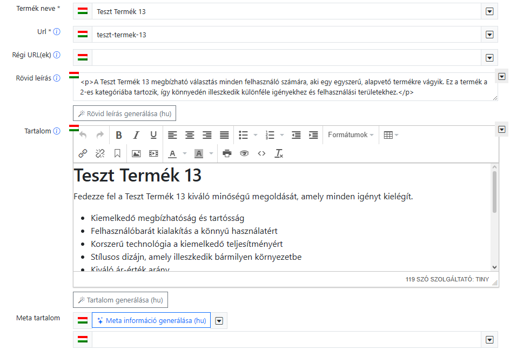Enable underline formatting
Image resolution: width=517 pixels, height=350 pixels.
[153, 135]
